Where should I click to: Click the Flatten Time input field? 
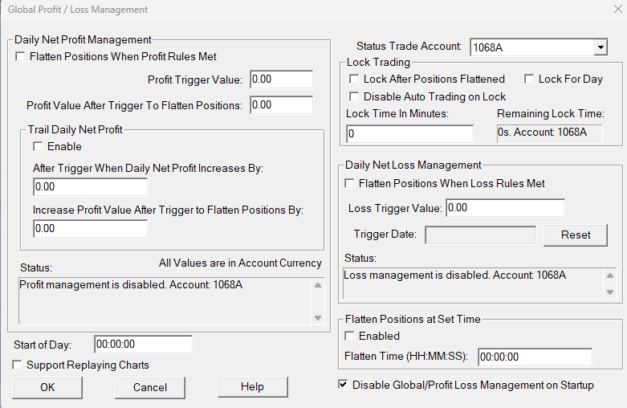pos(535,357)
